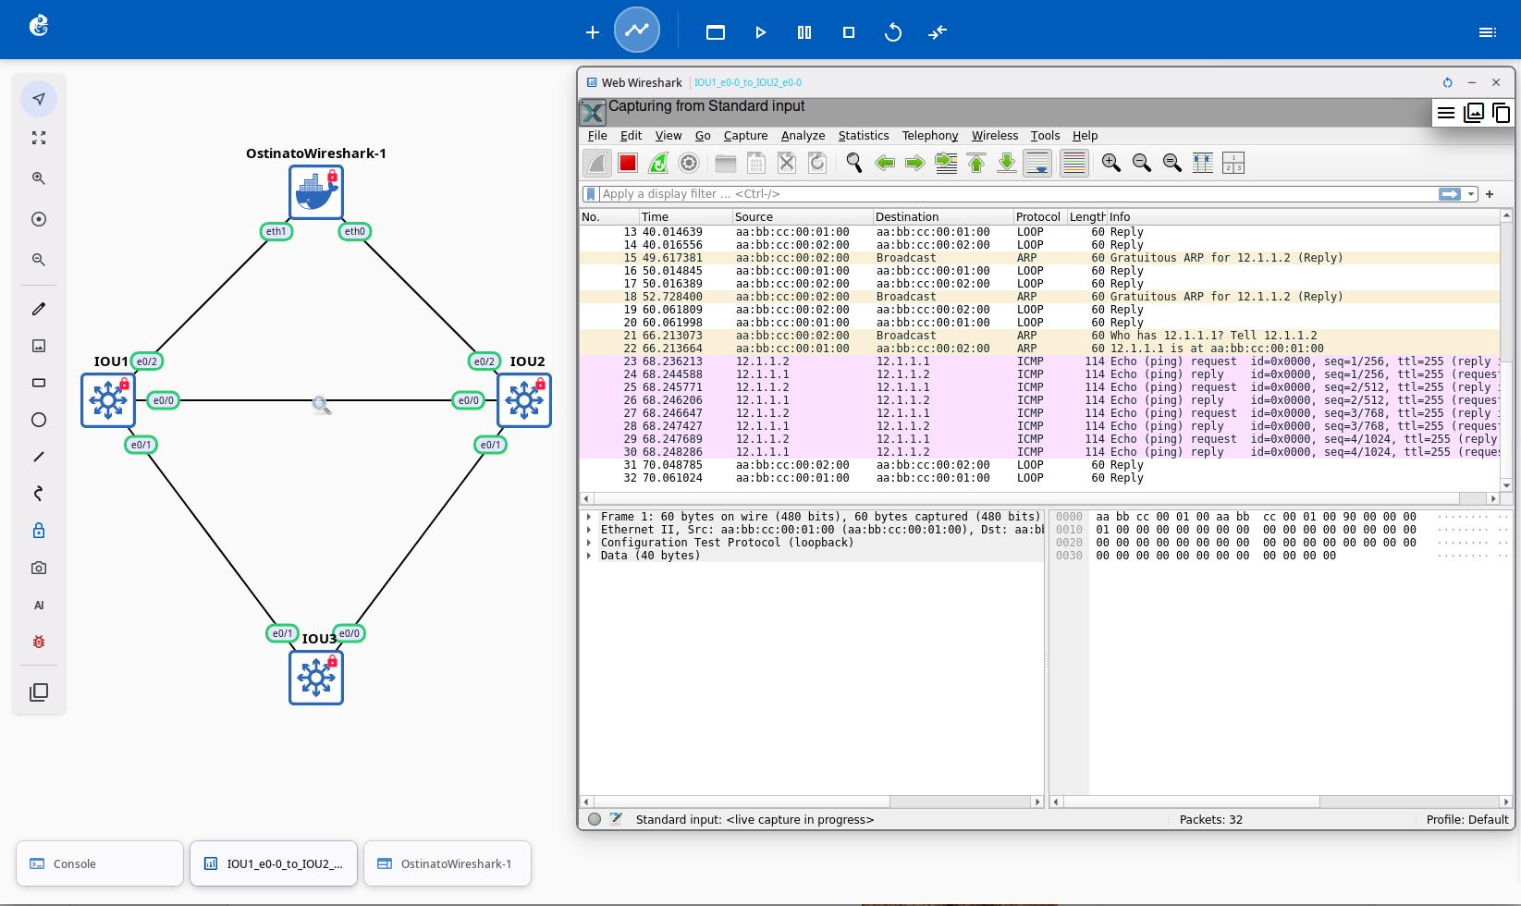Suspend all nodes with the pause button
The height and width of the screenshot is (906, 1521).
click(x=804, y=32)
